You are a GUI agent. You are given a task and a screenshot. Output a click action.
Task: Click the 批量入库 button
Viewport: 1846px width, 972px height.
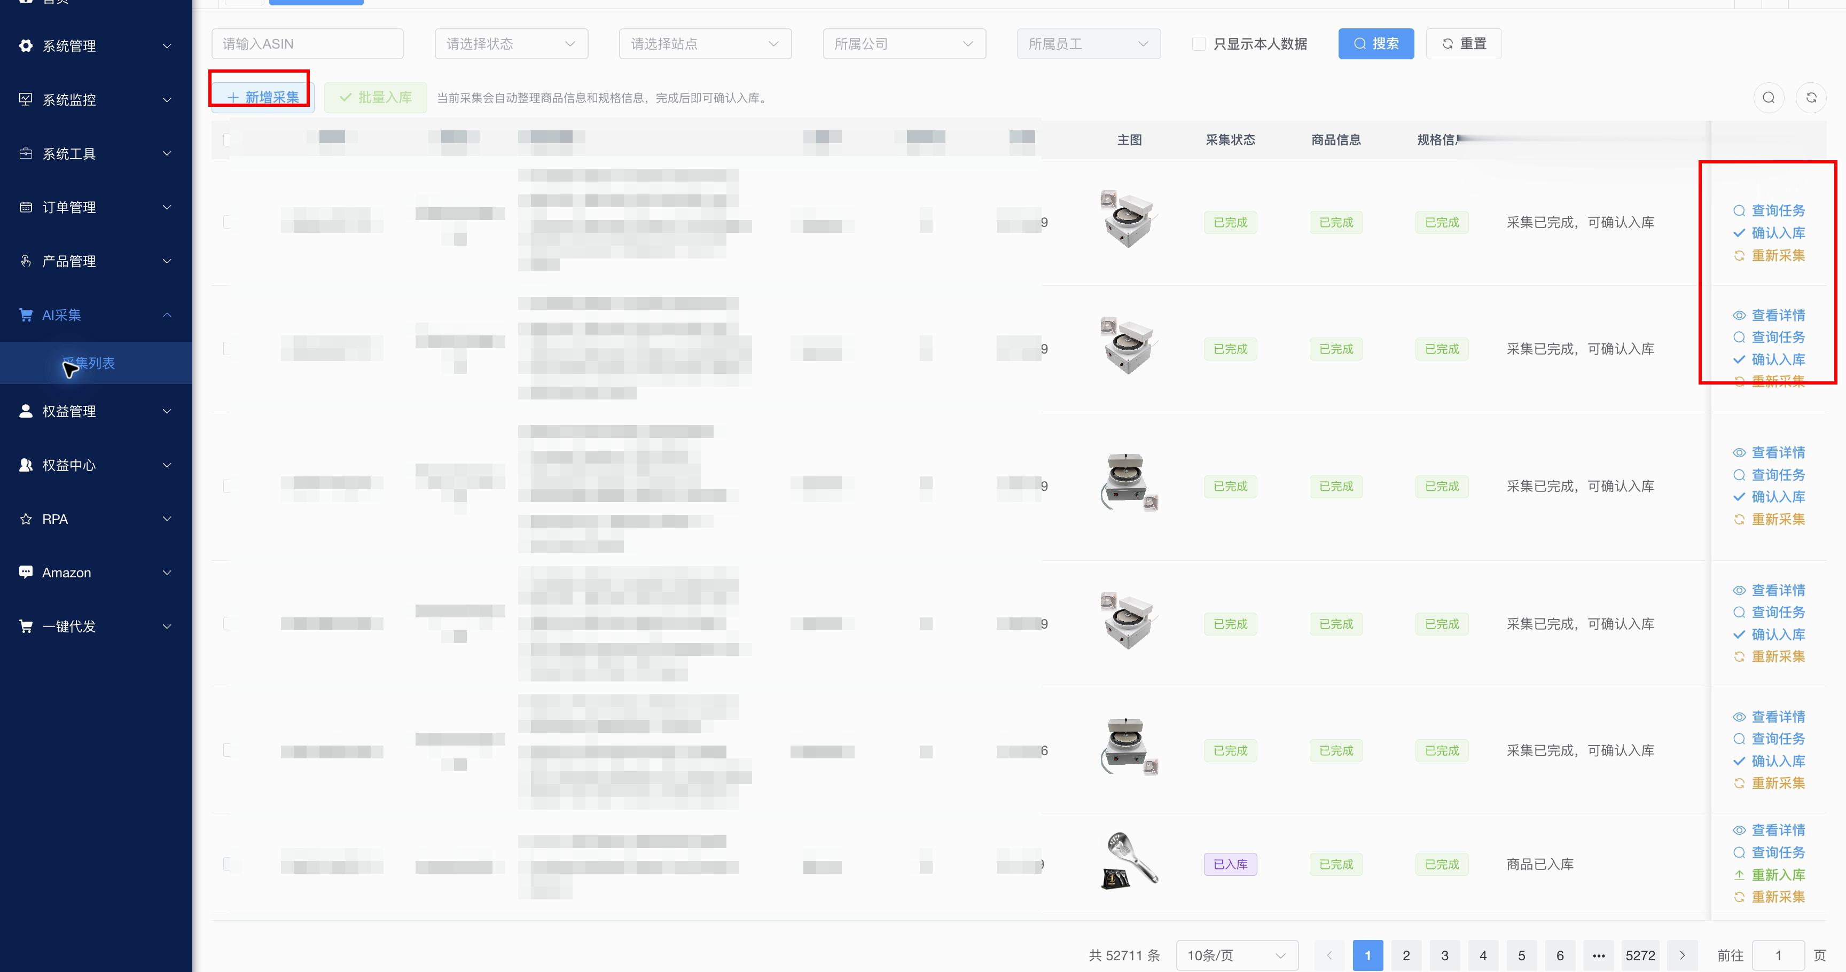pos(376,97)
